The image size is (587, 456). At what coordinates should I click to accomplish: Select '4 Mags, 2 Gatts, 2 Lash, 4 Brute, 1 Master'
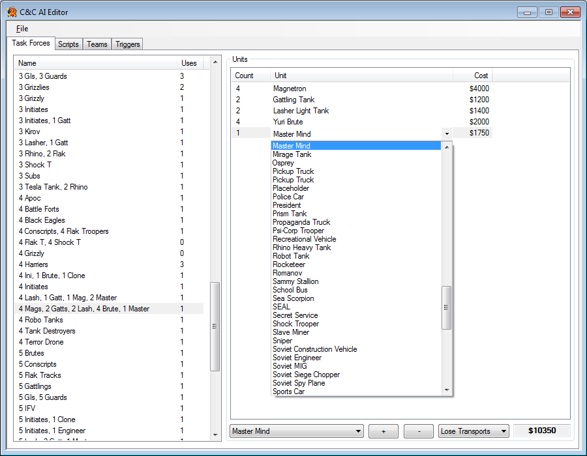click(109, 309)
